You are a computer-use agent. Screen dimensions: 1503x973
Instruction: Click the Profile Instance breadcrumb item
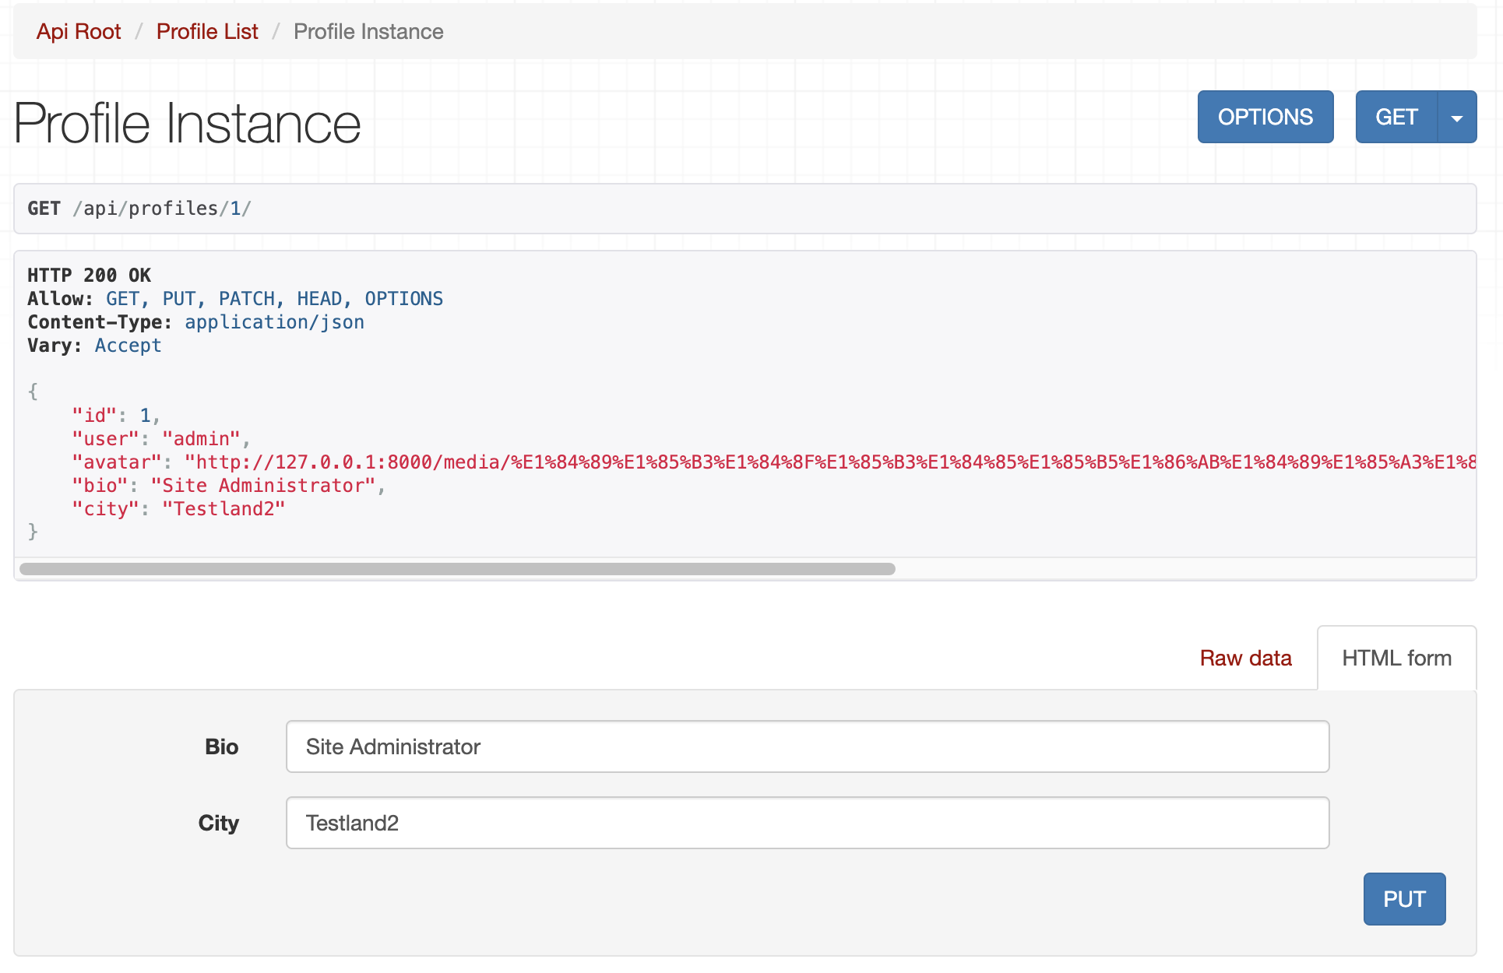(x=368, y=32)
